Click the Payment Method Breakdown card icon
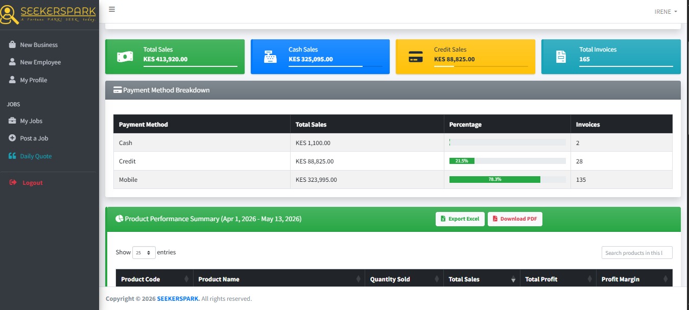 pos(117,90)
